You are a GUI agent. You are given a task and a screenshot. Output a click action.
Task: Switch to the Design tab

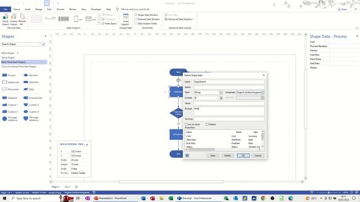click(x=39, y=10)
